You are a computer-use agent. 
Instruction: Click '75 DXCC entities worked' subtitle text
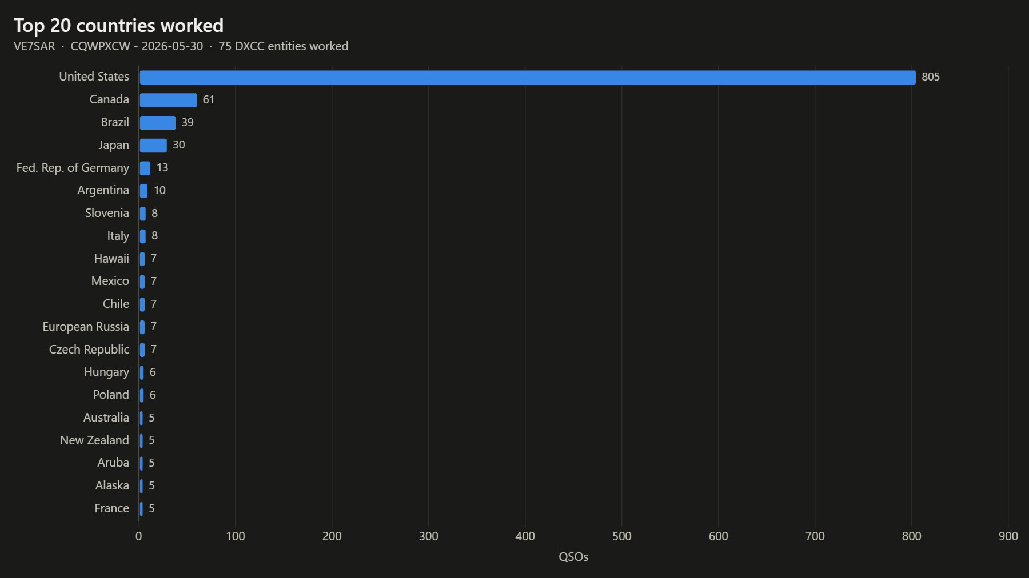tap(284, 46)
